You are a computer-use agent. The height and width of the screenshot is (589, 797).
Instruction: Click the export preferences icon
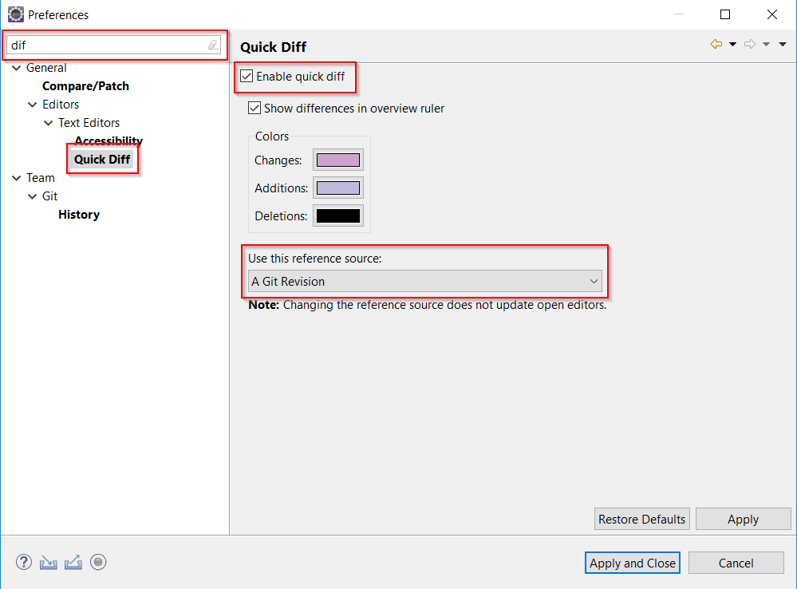73,562
